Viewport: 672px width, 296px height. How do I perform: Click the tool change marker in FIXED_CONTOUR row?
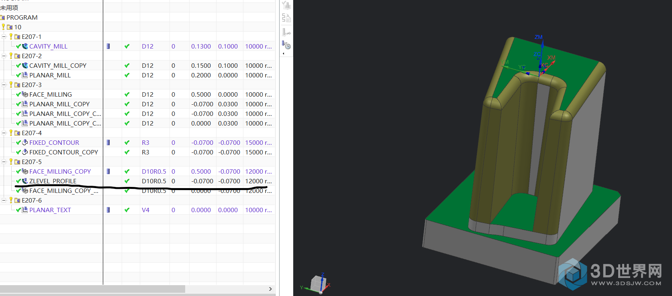click(108, 142)
